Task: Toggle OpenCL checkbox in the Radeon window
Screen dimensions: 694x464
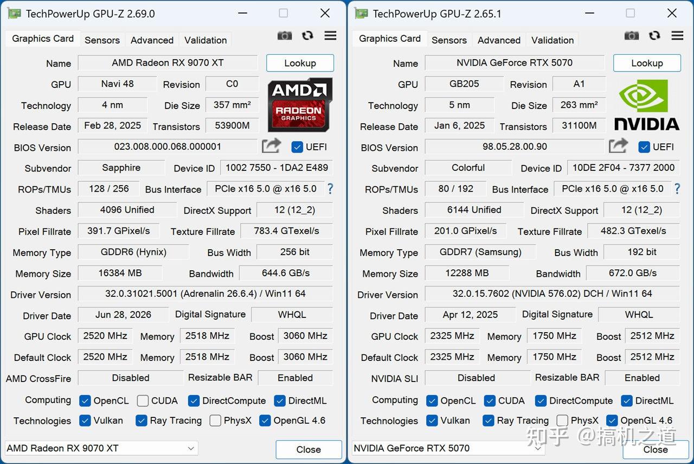Action: 85,401
